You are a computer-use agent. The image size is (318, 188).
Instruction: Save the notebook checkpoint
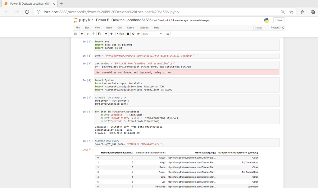click(x=75, y=34)
